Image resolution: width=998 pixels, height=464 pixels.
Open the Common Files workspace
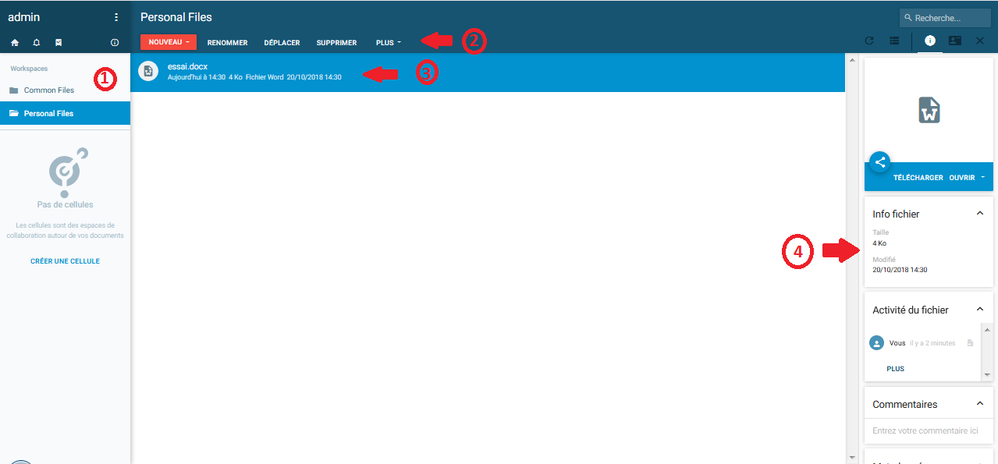pyautogui.click(x=48, y=90)
